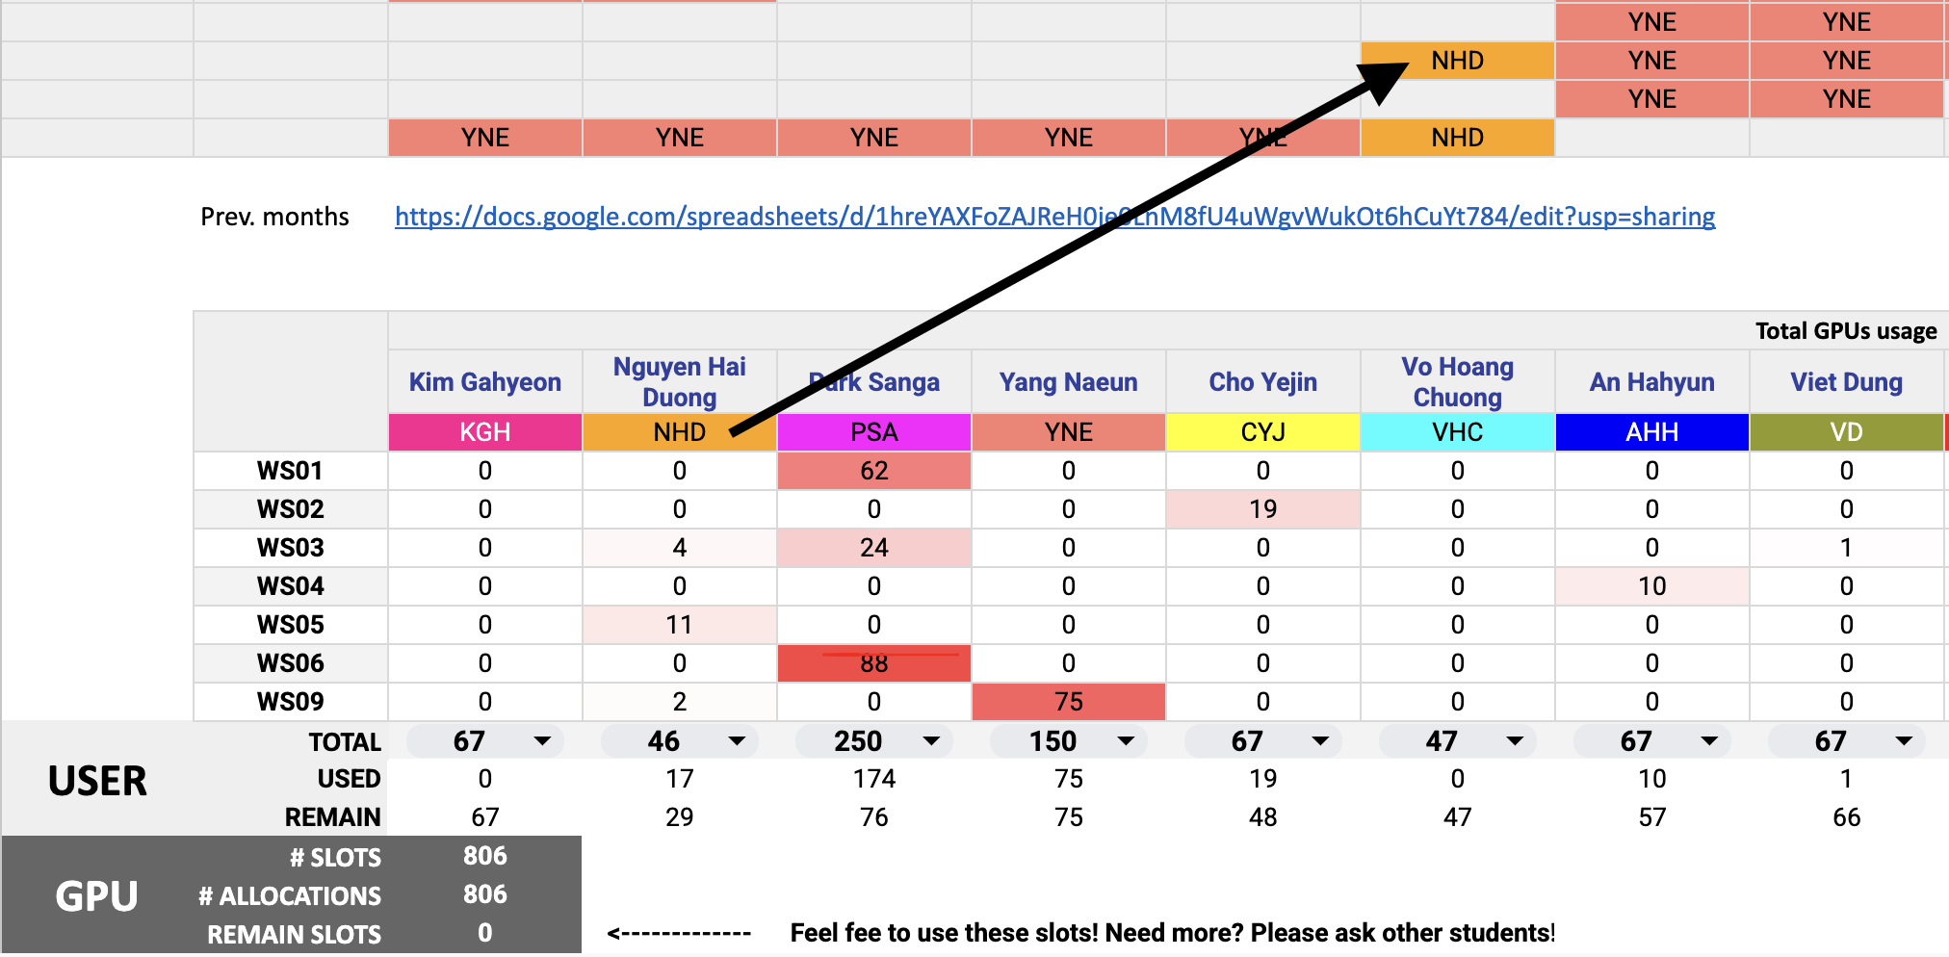Select the Cho Yejin WS02 cell showing 19
This screenshot has width=1949, height=957.
1262,509
